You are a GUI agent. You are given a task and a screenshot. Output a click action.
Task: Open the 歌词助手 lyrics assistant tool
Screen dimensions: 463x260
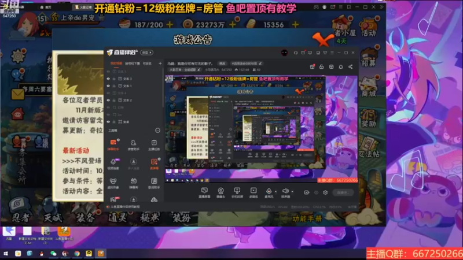[154, 183]
